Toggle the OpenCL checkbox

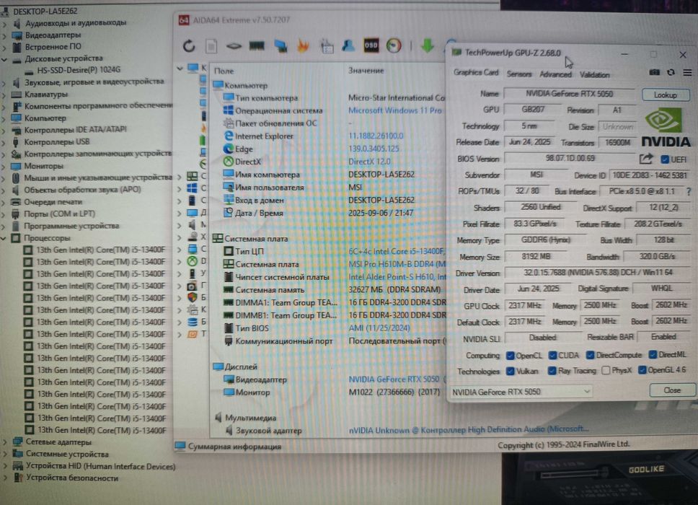pyautogui.click(x=511, y=356)
